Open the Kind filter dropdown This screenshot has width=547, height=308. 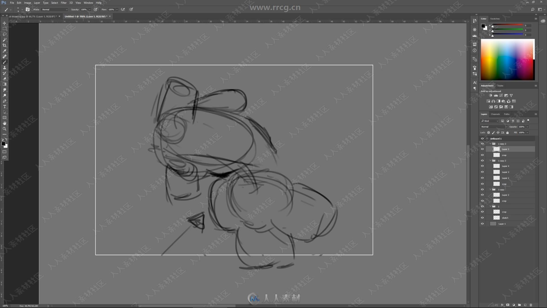coord(490,121)
